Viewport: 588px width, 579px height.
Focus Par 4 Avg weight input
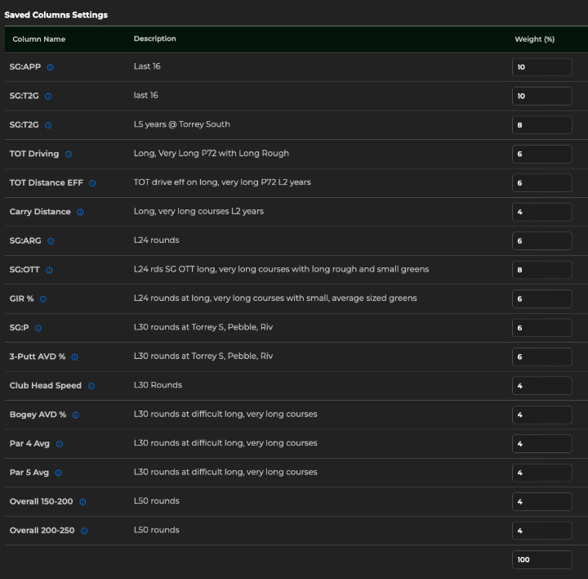pos(542,444)
